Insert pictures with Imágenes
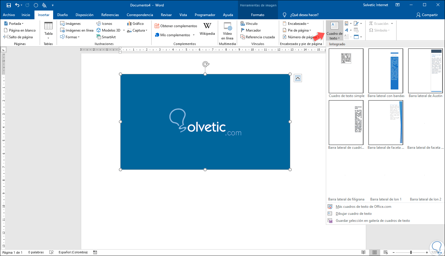The height and width of the screenshot is (256, 445). pos(70,24)
